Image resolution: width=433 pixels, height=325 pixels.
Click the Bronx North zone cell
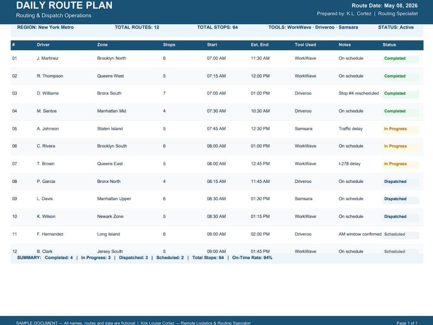click(x=109, y=182)
